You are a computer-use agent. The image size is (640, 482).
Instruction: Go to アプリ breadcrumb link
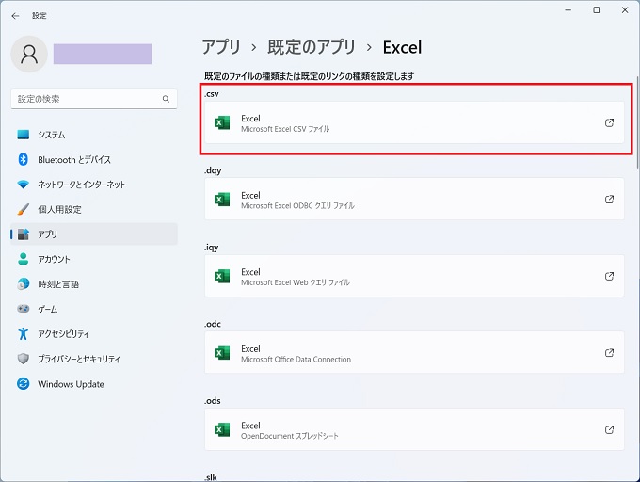(x=221, y=47)
